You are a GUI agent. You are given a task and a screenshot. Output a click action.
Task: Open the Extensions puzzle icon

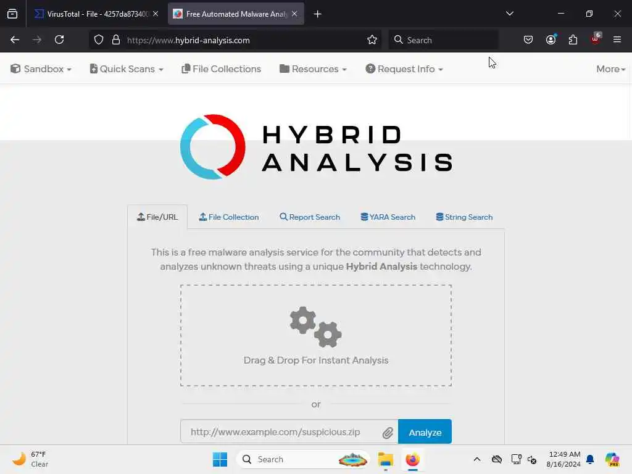tap(573, 39)
